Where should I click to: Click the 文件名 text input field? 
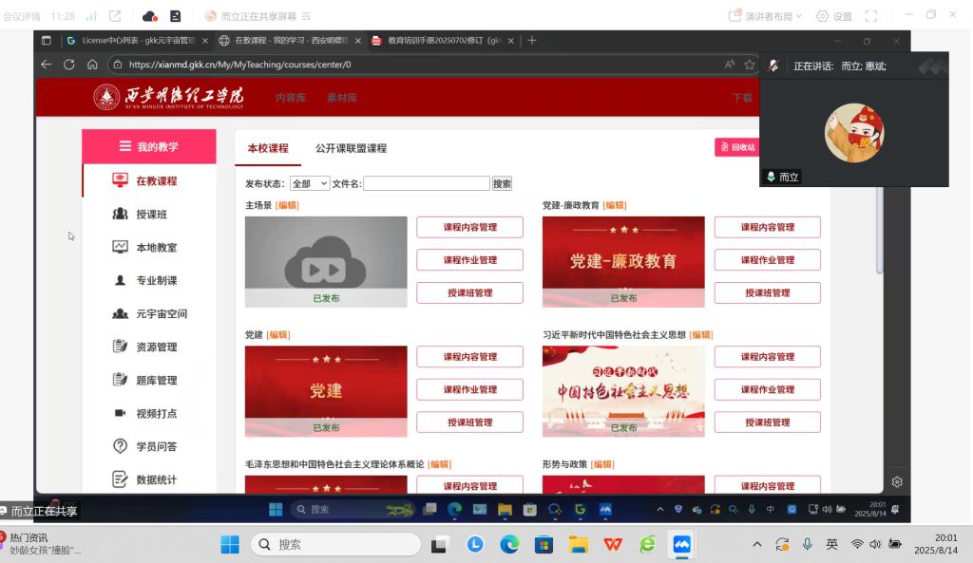coord(426,184)
